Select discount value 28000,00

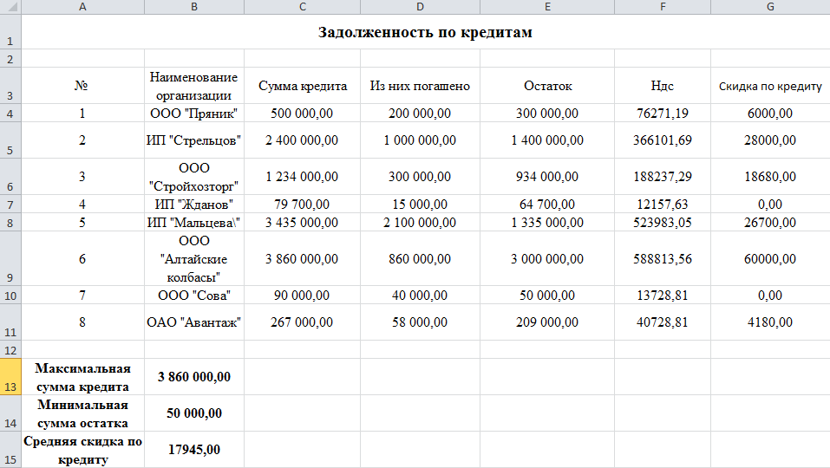coord(770,140)
